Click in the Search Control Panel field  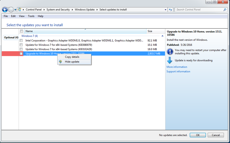pos(198,9)
